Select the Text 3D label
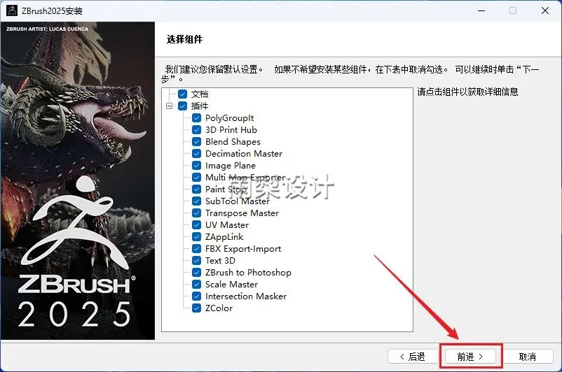This screenshot has height=372, width=562. pos(220,260)
